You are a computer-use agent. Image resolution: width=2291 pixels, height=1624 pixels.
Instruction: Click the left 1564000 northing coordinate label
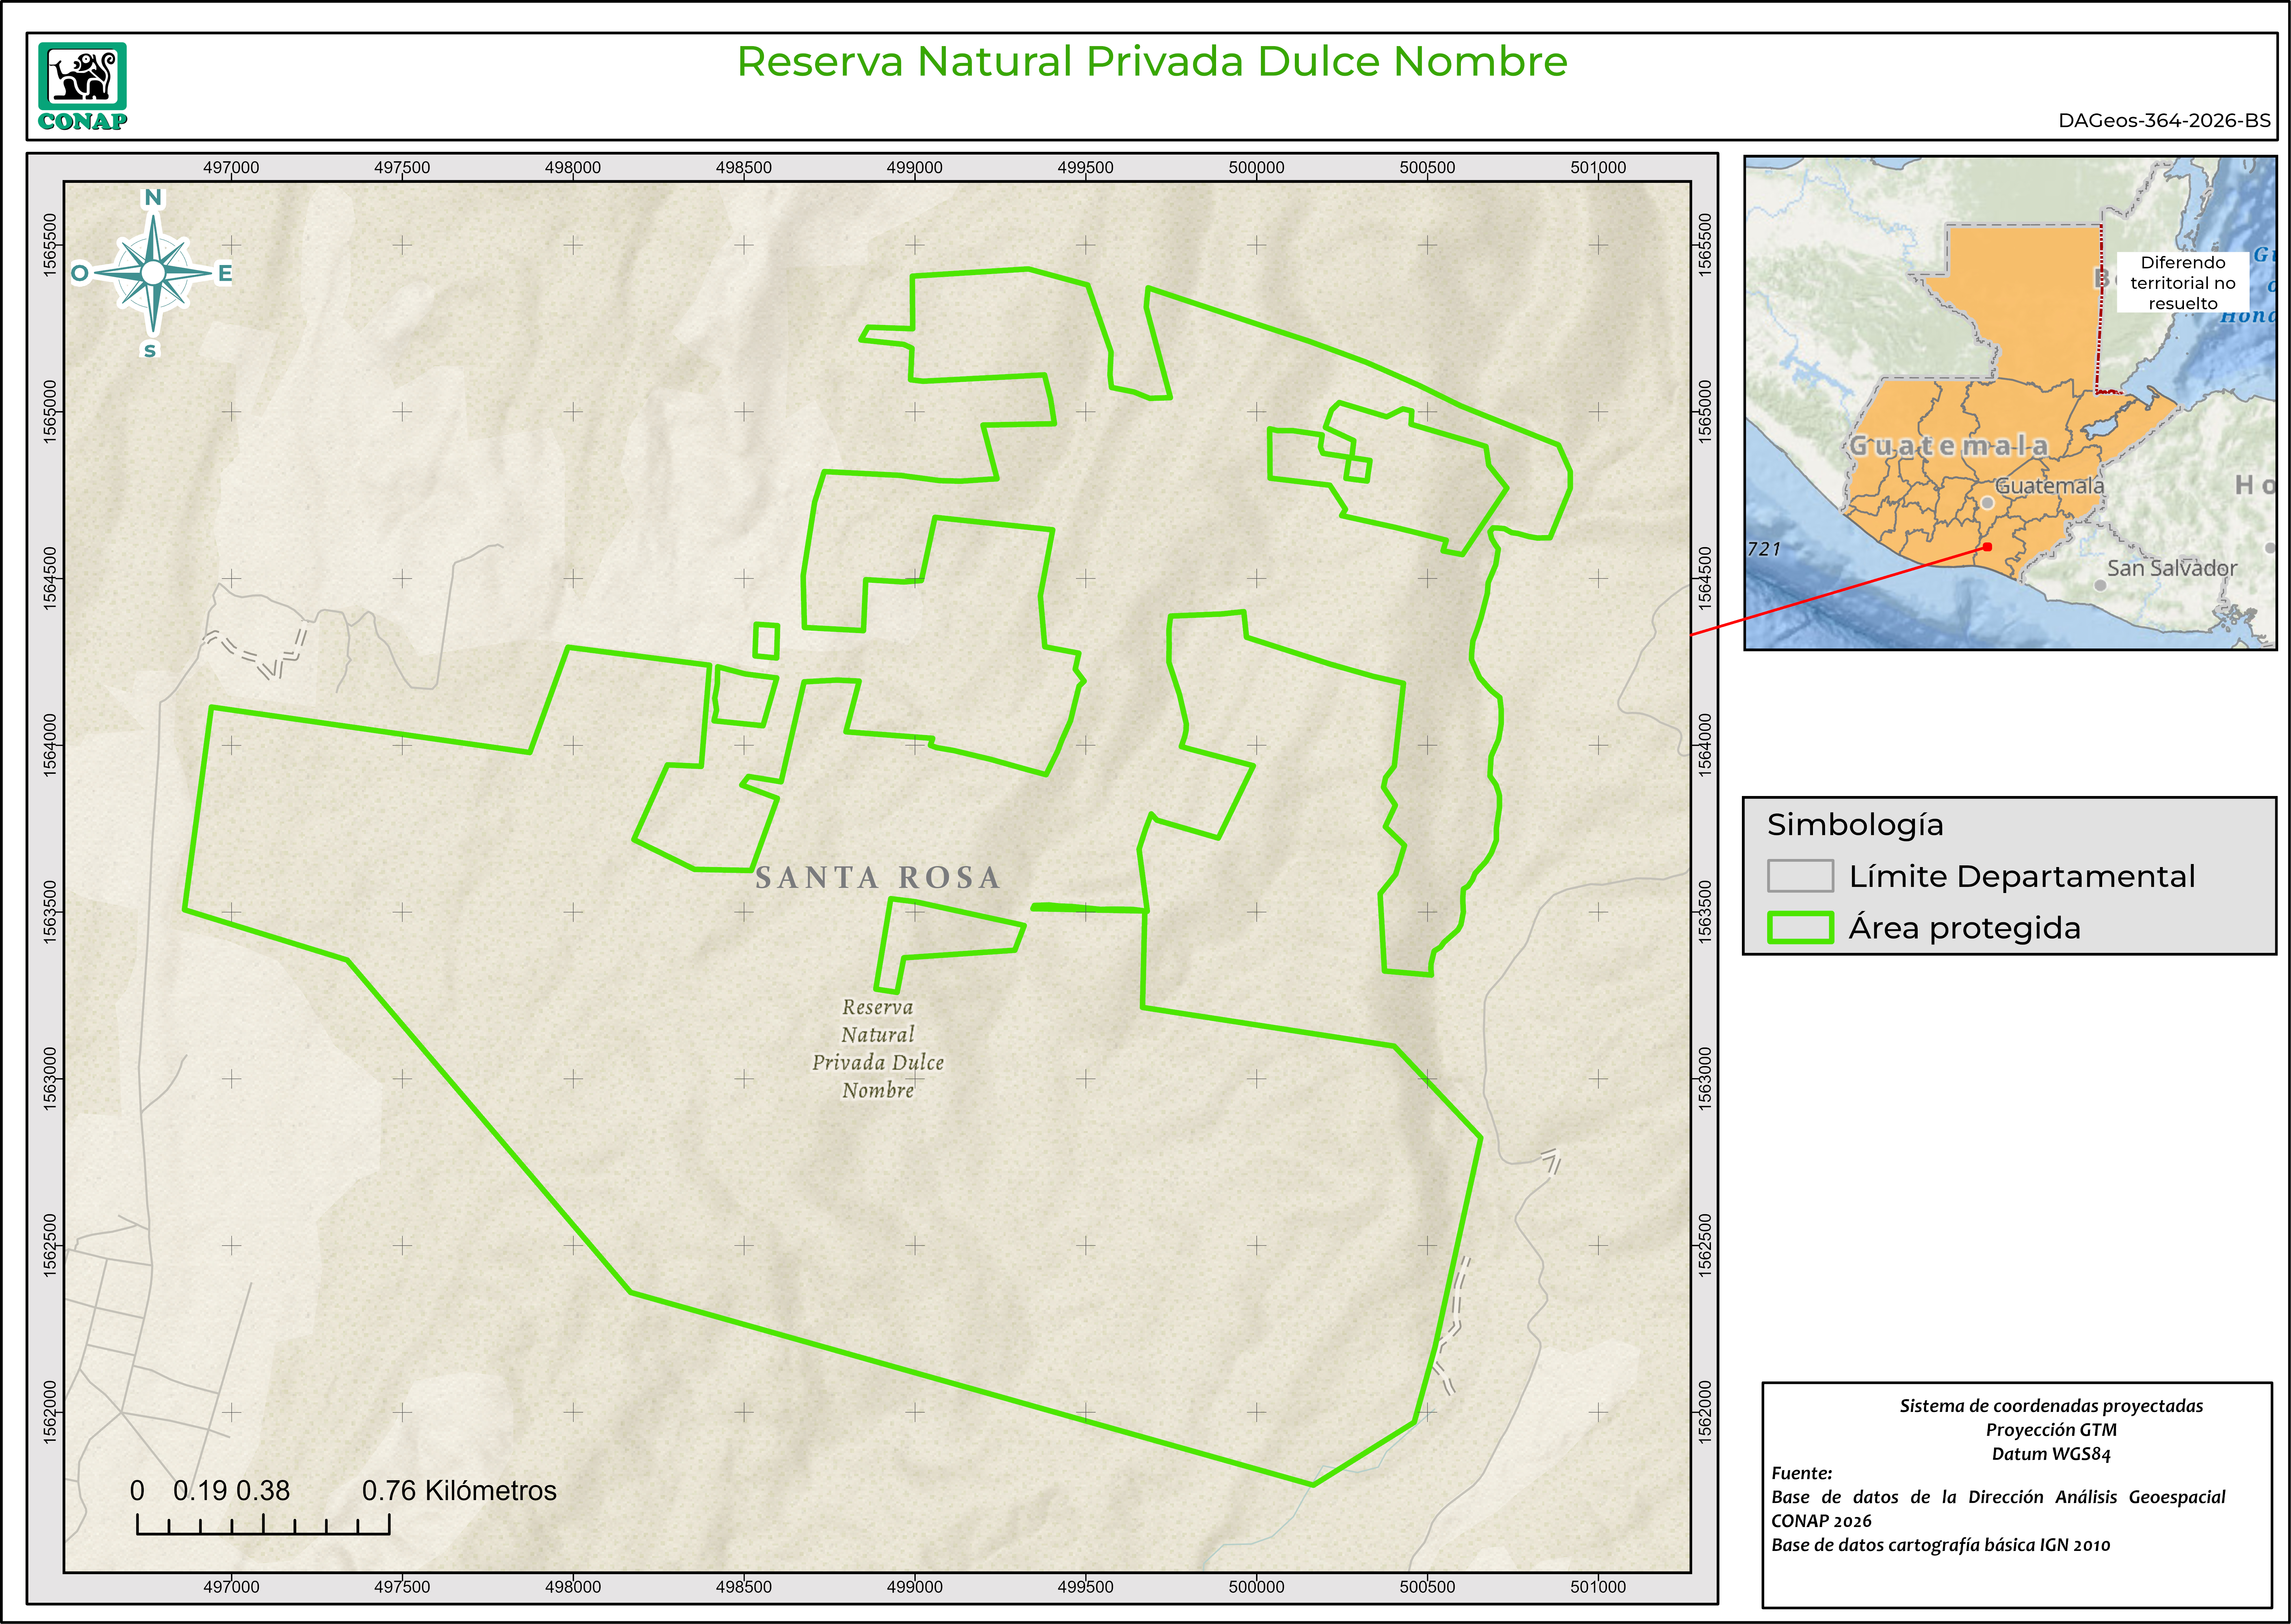click(x=50, y=745)
